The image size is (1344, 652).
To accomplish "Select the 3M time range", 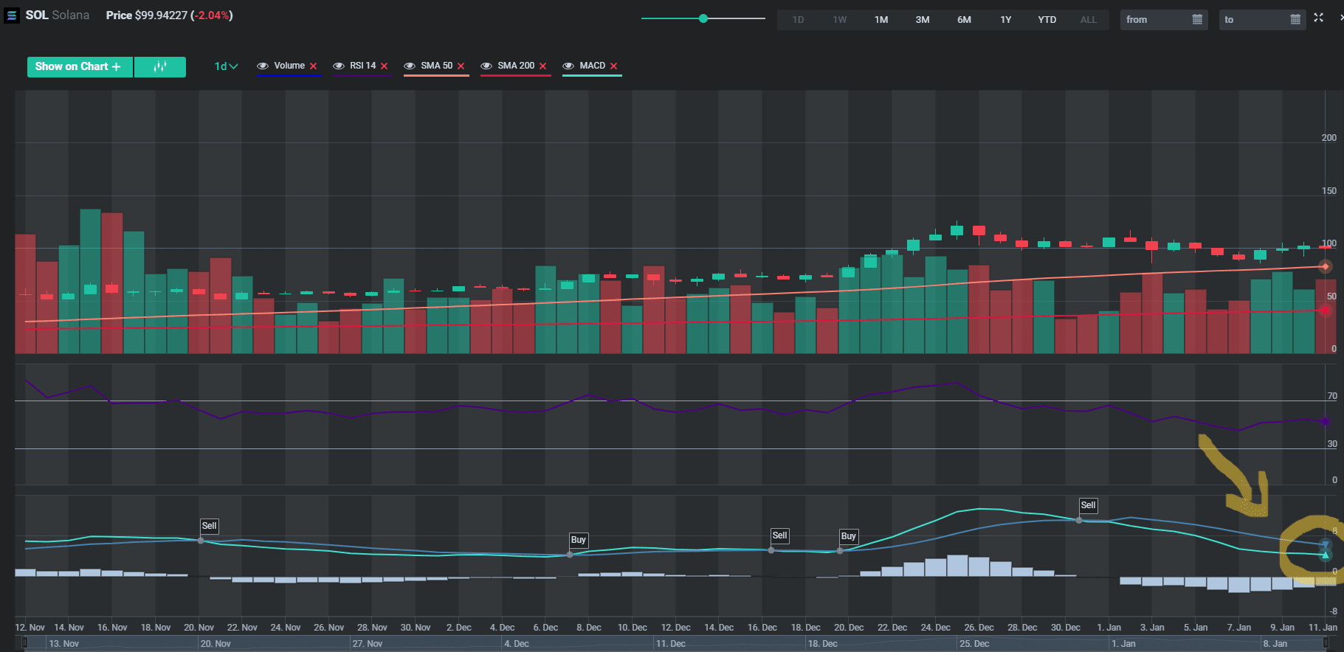I will pyautogui.click(x=923, y=20).
